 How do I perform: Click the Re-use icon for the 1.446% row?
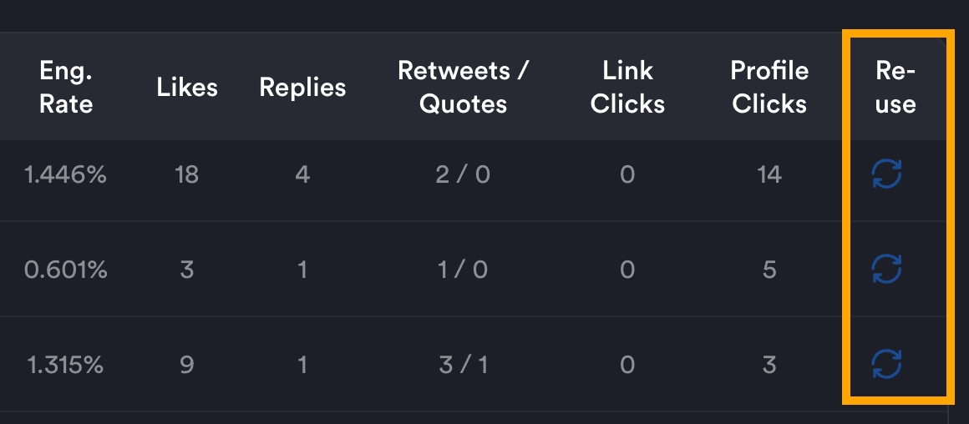pos(886,174)
